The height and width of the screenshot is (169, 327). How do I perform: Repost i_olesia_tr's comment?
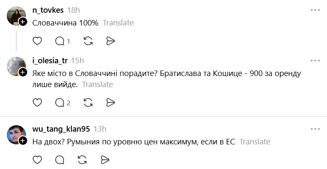88,102
